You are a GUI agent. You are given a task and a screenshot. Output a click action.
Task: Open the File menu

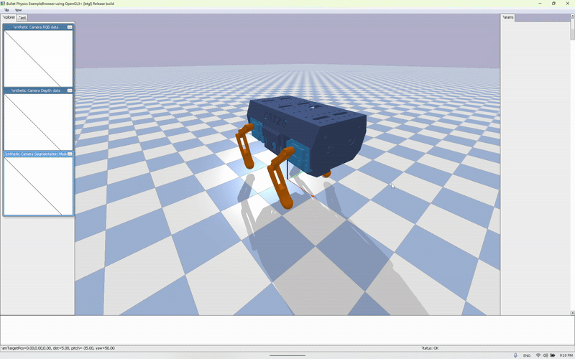[6, 10]
